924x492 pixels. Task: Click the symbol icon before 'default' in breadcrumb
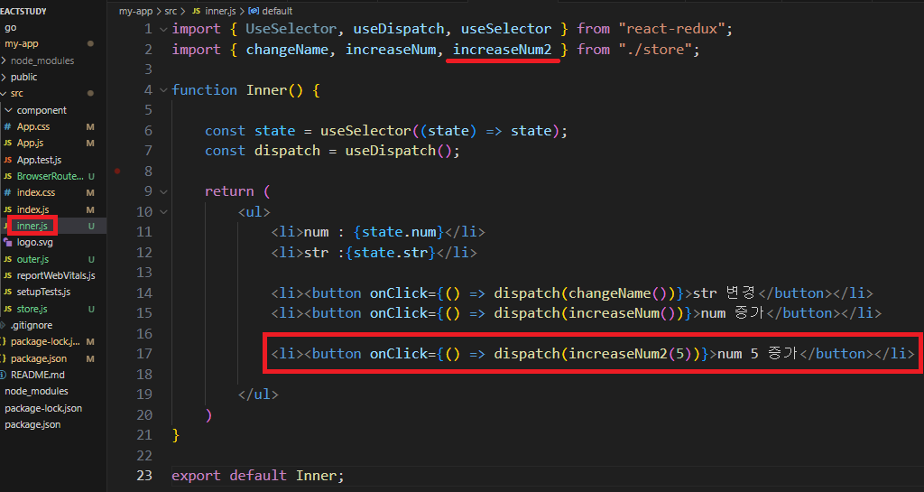coord(254,11)
